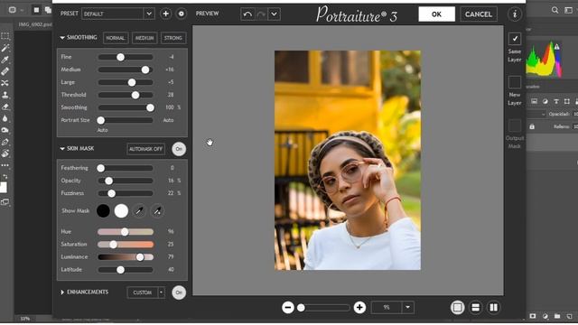Click the Opacity slider handle

pyautogui.click(x=108, y=181)
